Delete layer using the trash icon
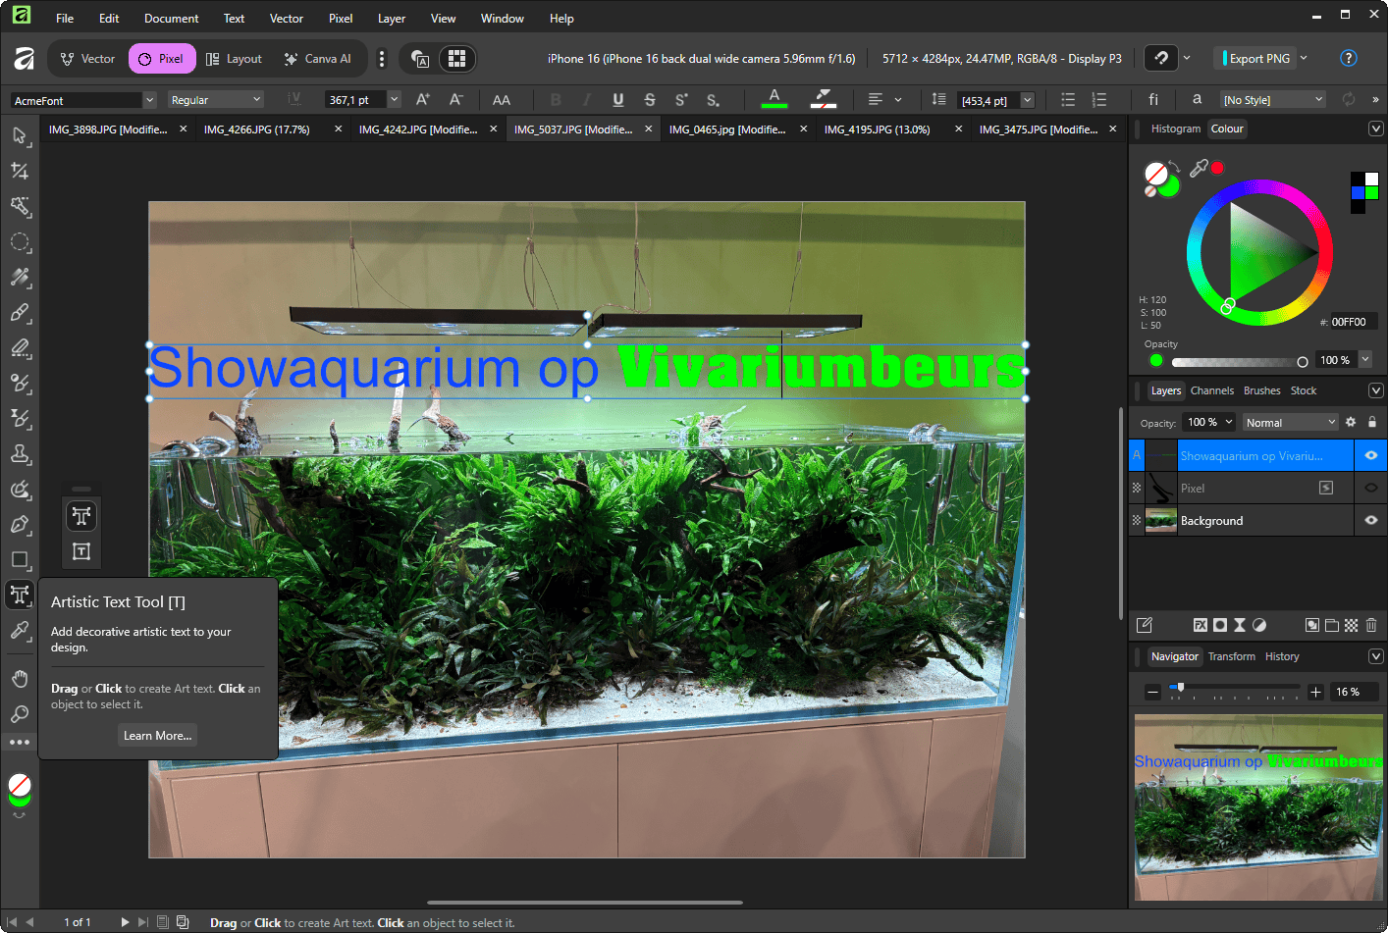 (x=1371, y=625)
